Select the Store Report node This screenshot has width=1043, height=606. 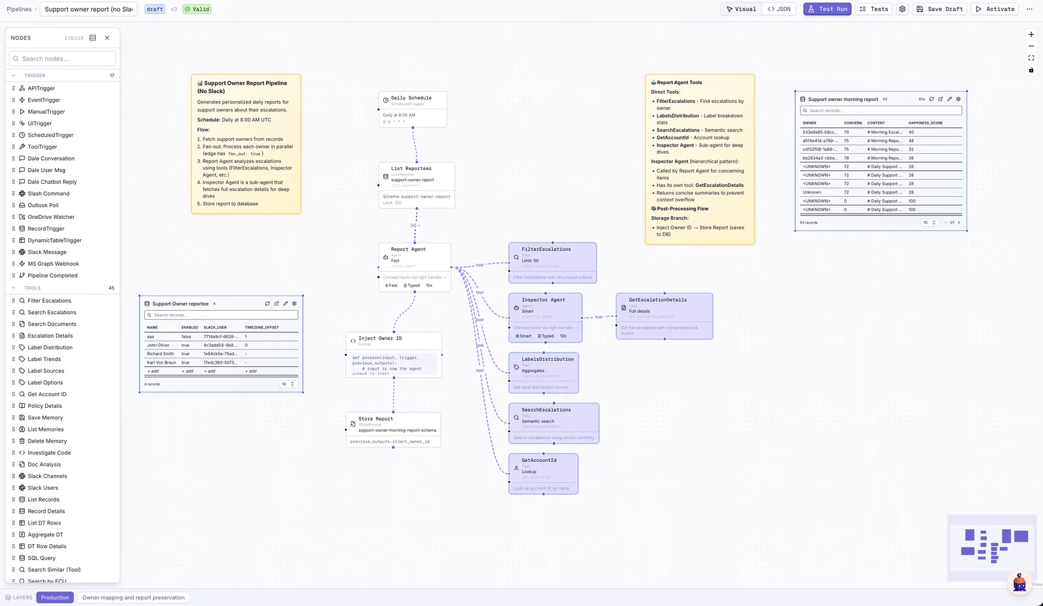coord(393,430)
